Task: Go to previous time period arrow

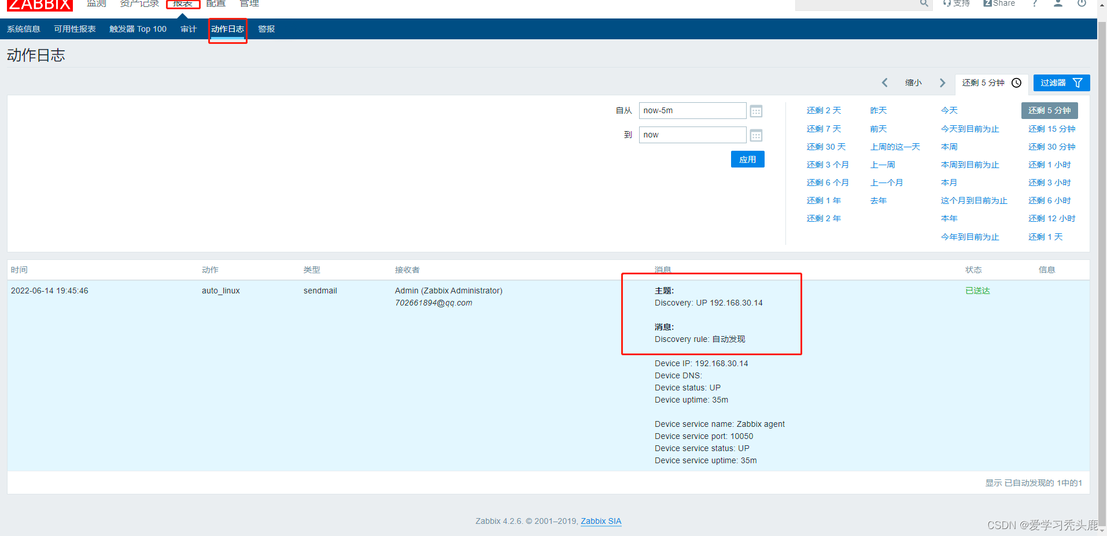Action: pyautogui.click(x=885, y=83)
